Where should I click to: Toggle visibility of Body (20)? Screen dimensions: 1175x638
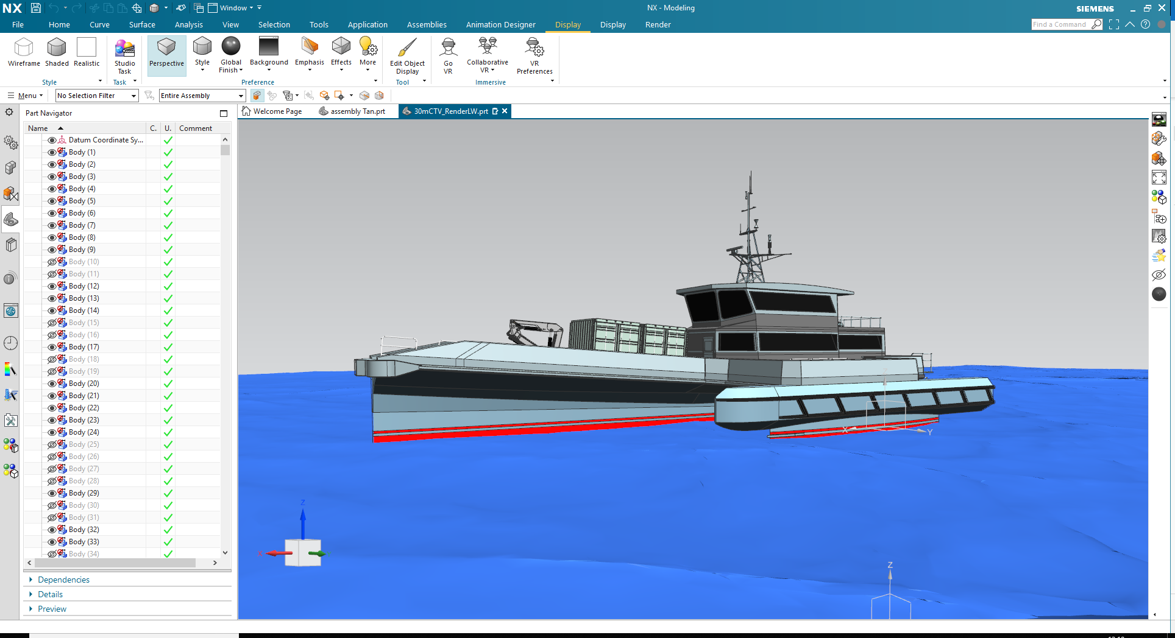[x=52, y=384]
